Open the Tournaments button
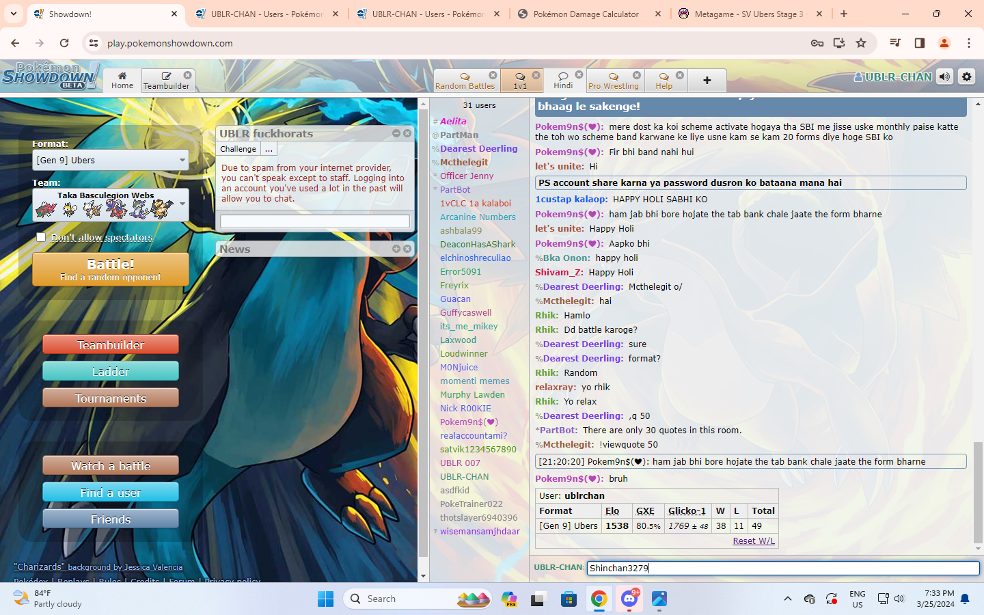This screenshot has width=984, height=615. pos(111,398)
